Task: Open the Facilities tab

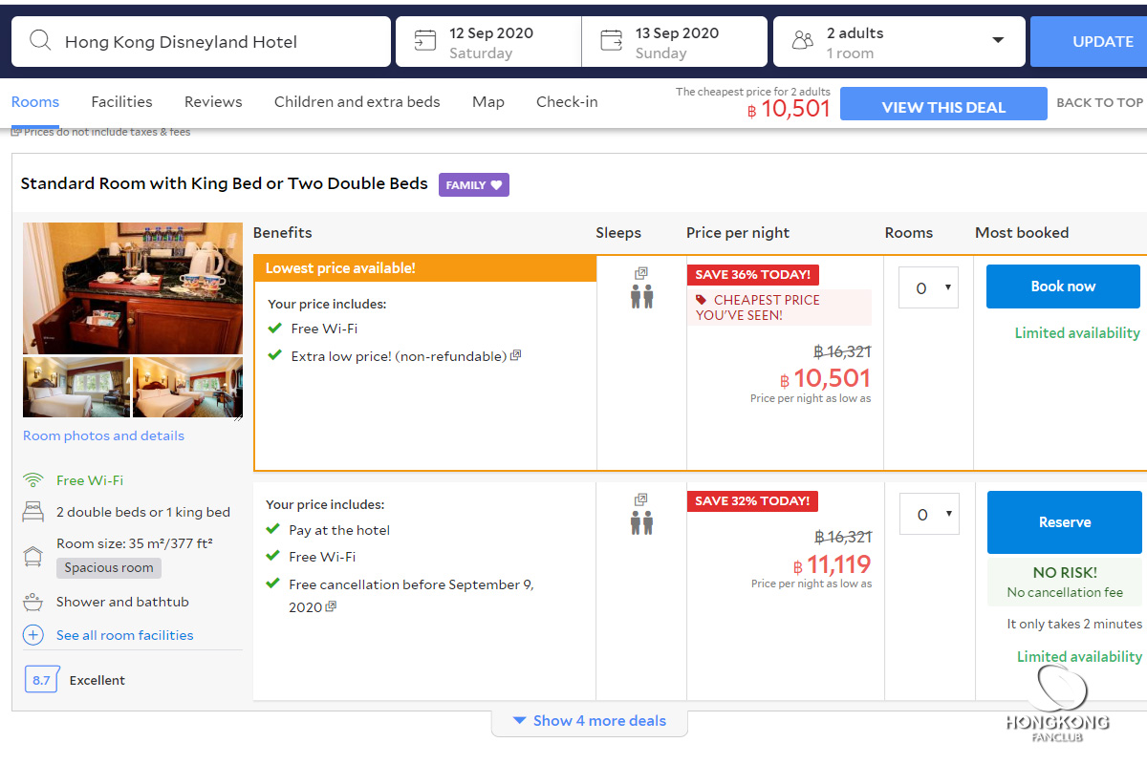Action: (121, 102)
